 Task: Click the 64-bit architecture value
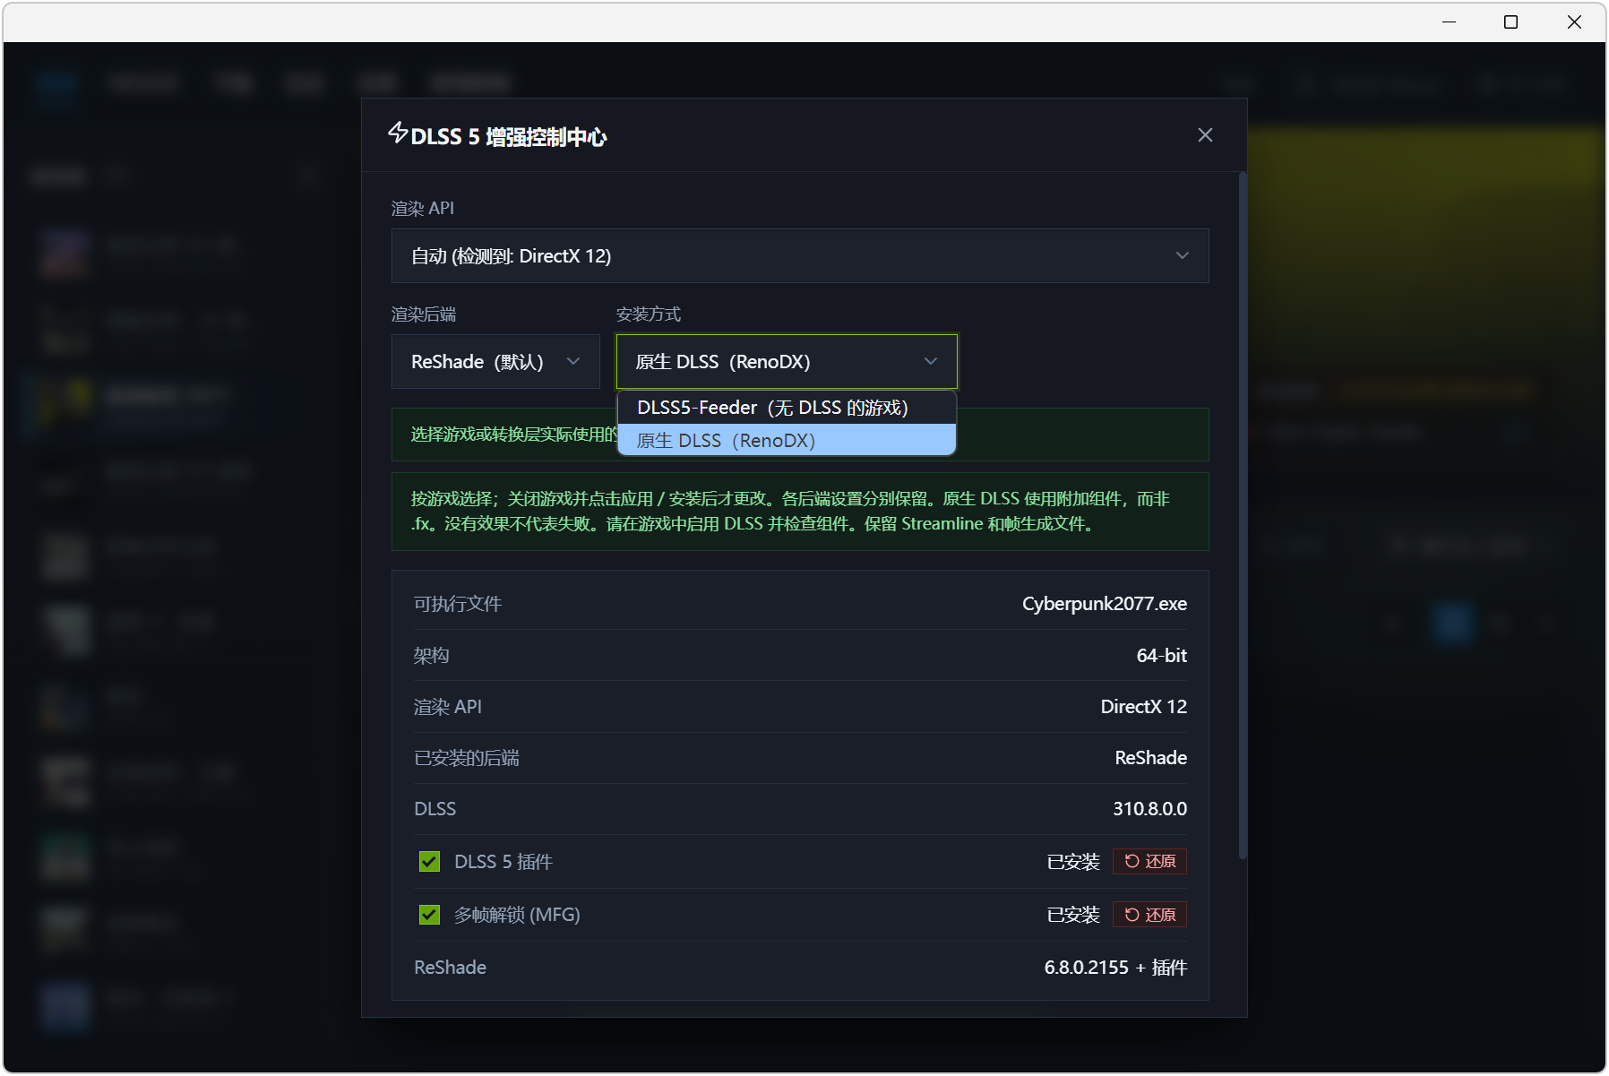(x=1161, y=656)
